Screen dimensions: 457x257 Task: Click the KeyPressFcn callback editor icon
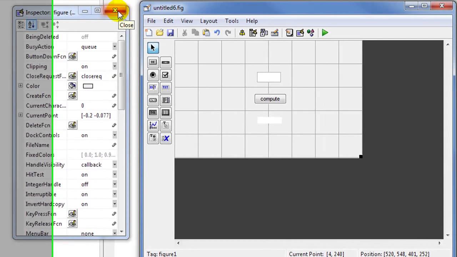72,214
